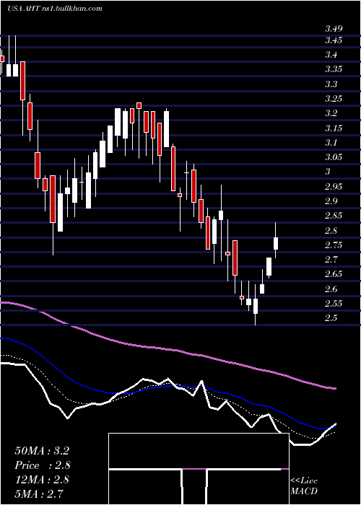Click the 3.45 price axis label
The height and width of the screenshot is (505, 361).
coord(334,40)
